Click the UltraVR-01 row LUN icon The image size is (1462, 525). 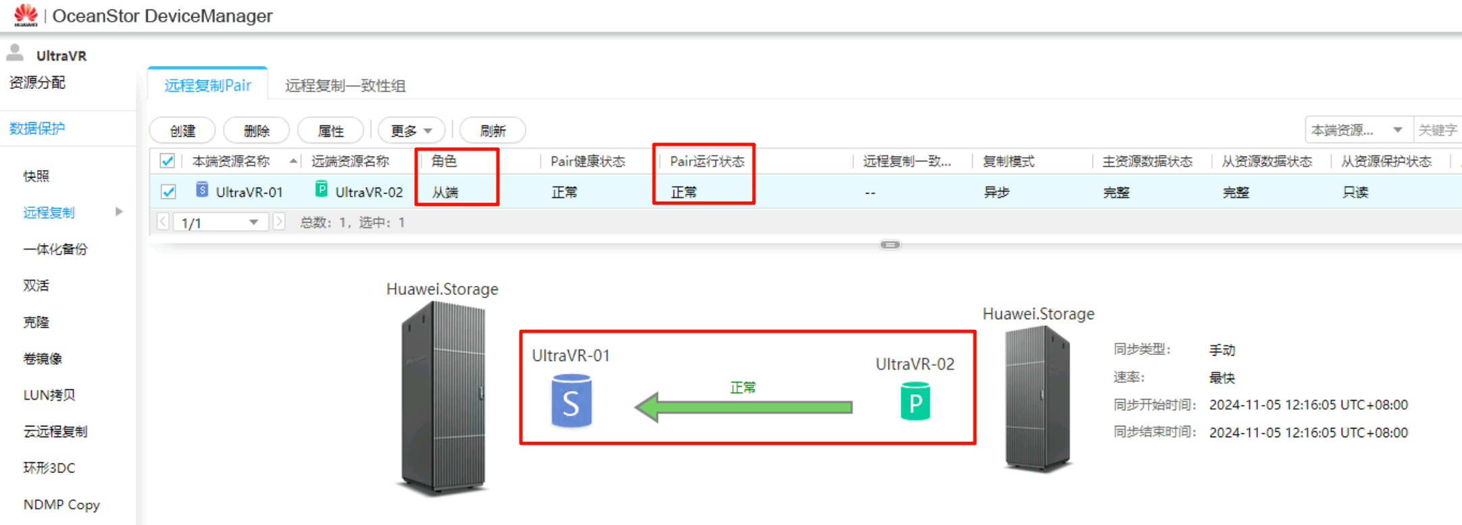click(x=202, y=190)
